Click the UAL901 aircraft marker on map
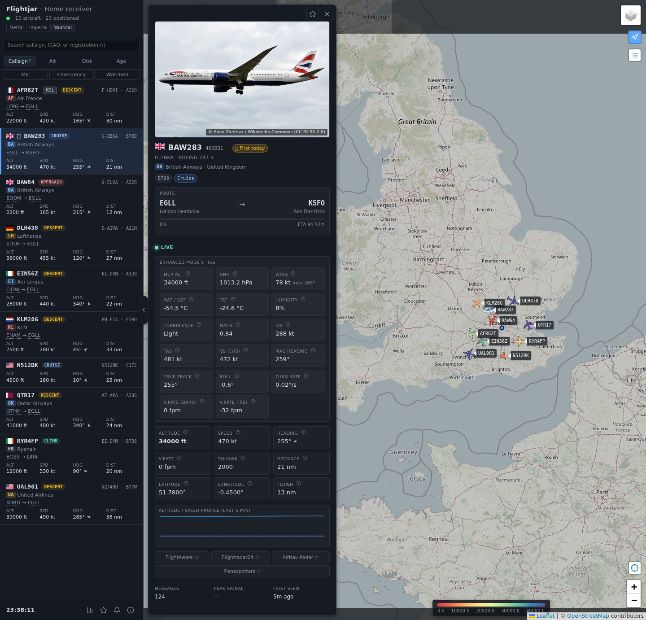 point(469,354)
